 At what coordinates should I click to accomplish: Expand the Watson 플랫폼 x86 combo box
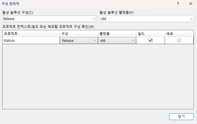[117, 40]
